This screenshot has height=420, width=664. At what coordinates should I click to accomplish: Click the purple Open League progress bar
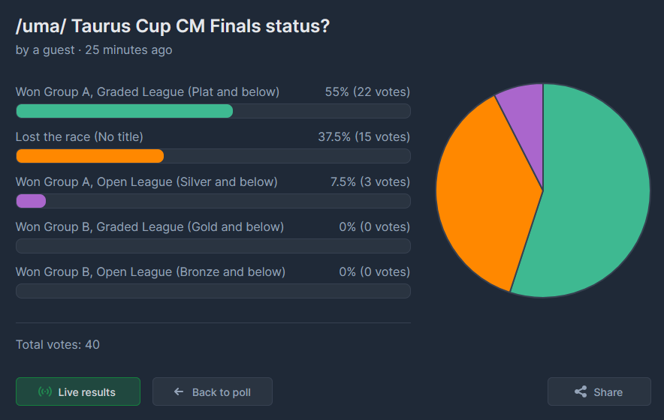(x=31, y=201)
